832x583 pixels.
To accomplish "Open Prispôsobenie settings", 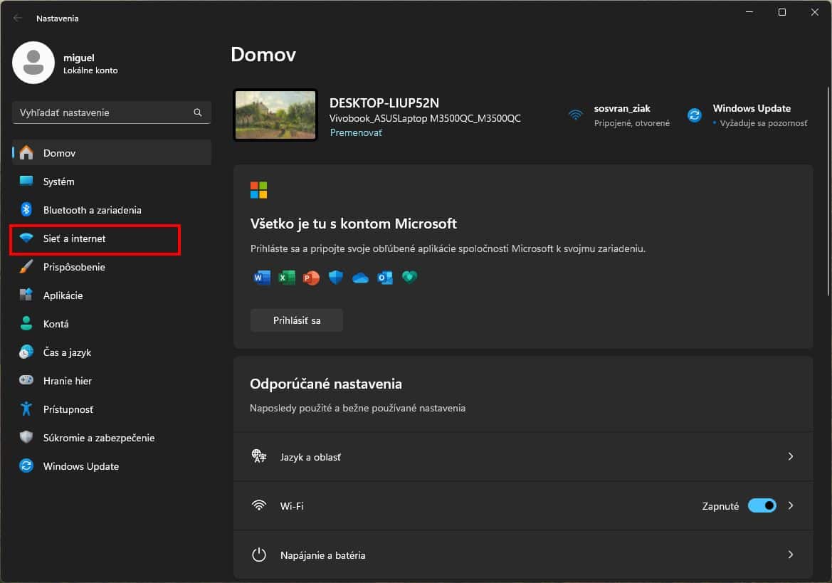I will pyautogui.click(x=112, y=267).
